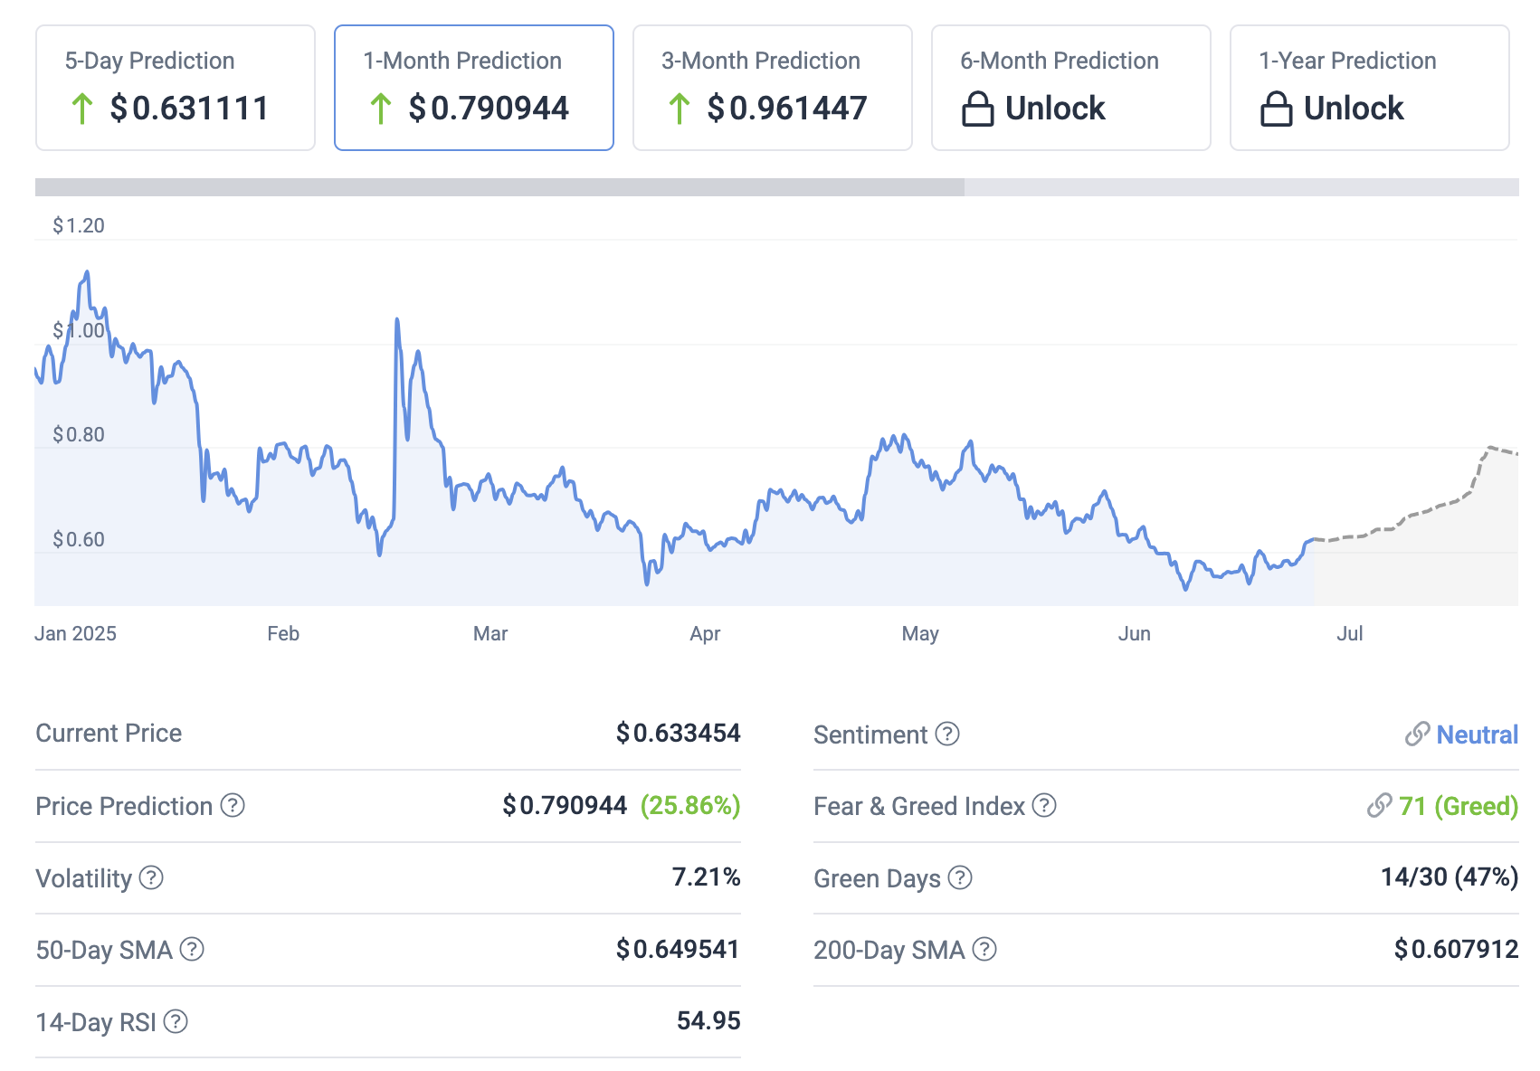This screenshot has width=1540, height=1071.
Task: Click the Unlock text for 6-Month Prediction
Action: coord(1055,109)
